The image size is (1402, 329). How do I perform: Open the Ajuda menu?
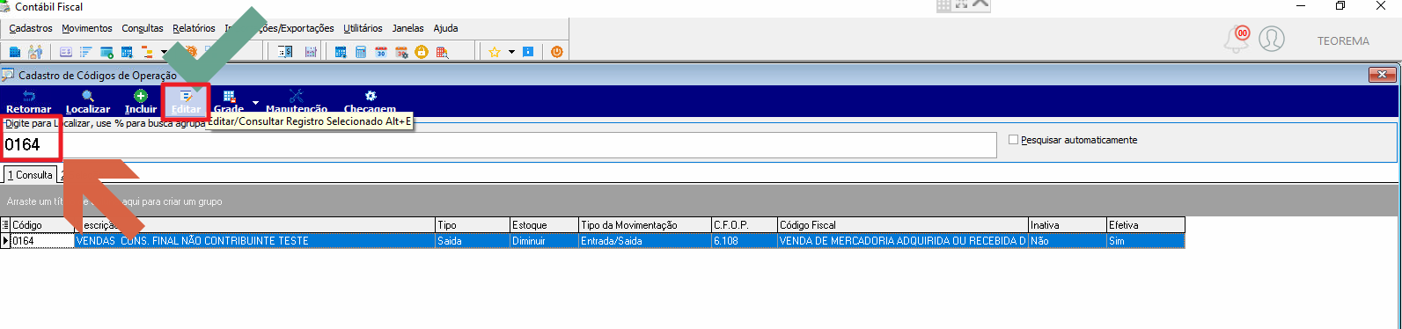[x=445, y=28]
